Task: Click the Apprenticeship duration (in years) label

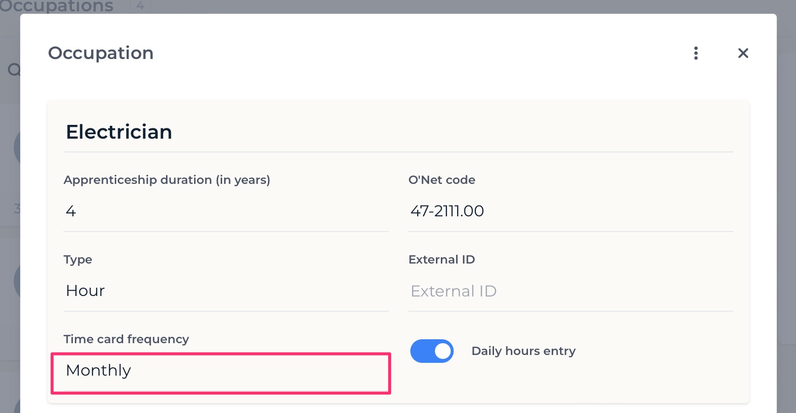Action: click(x=167, y=180)
